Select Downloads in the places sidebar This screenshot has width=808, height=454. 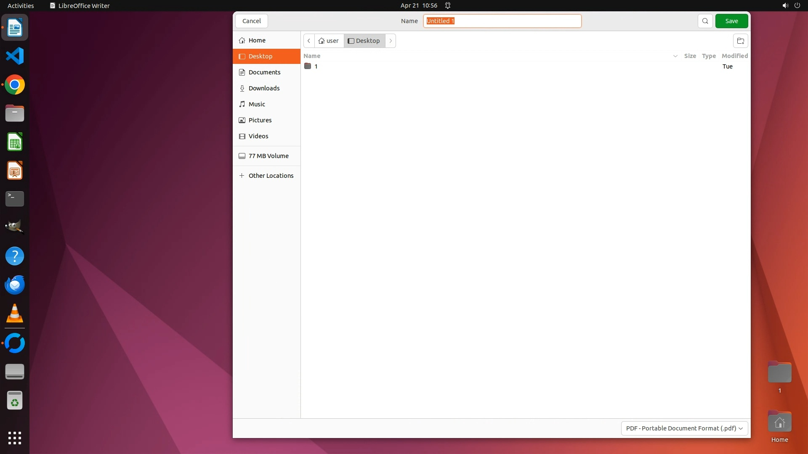[x=264, y=88]
